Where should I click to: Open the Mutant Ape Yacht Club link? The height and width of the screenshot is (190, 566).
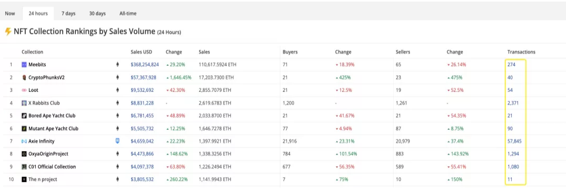pos(53,128)
